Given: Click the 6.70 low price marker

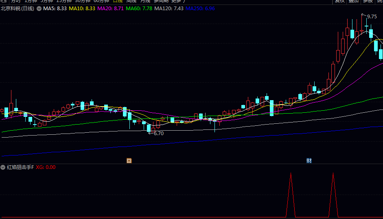Looking at the screenshot, I should (x=158, y=133).
